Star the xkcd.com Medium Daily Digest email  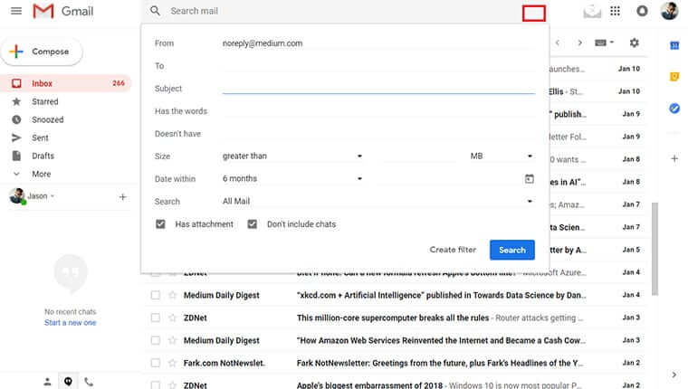[172, 295]
